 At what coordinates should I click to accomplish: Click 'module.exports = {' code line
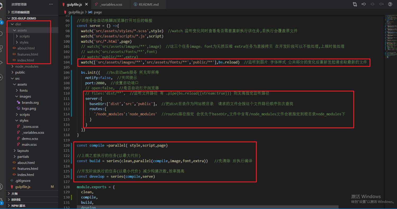[96, 187]
